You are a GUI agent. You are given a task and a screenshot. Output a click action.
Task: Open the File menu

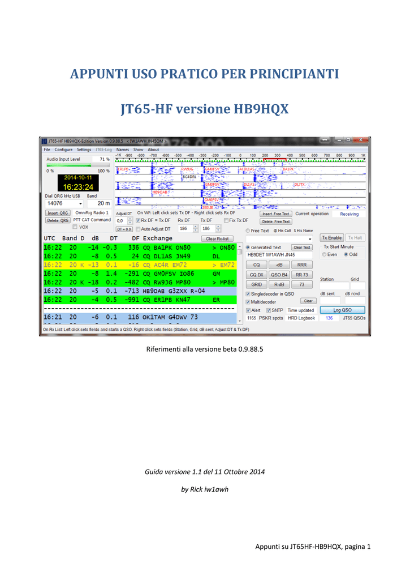click(47, 150)
